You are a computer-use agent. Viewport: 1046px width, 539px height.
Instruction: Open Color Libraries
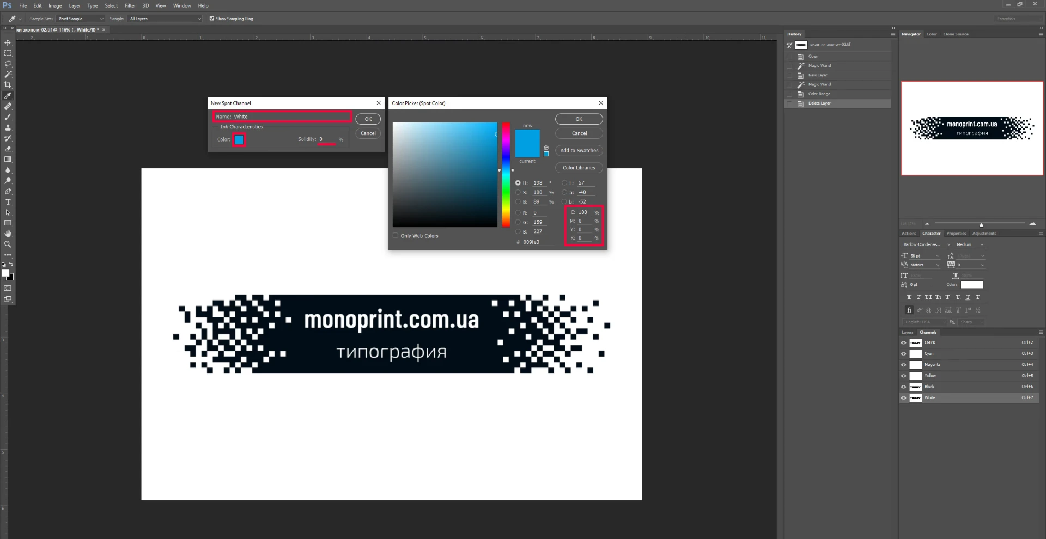click(579, 168)
